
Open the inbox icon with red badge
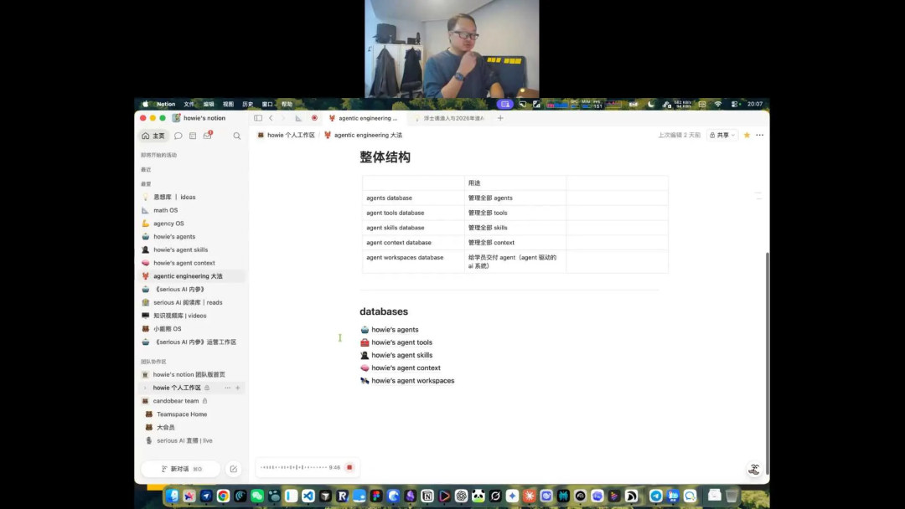point(208,136)
